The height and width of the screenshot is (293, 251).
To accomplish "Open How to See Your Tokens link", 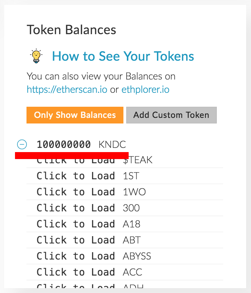I will [x=123, y=56].
